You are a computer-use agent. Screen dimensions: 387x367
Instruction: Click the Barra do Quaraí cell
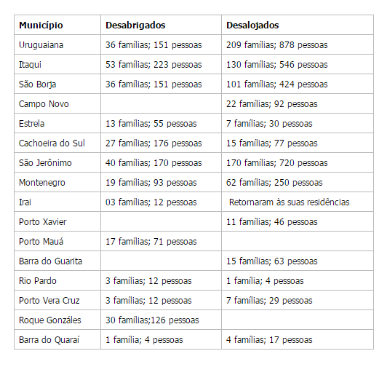click(57, 340)
